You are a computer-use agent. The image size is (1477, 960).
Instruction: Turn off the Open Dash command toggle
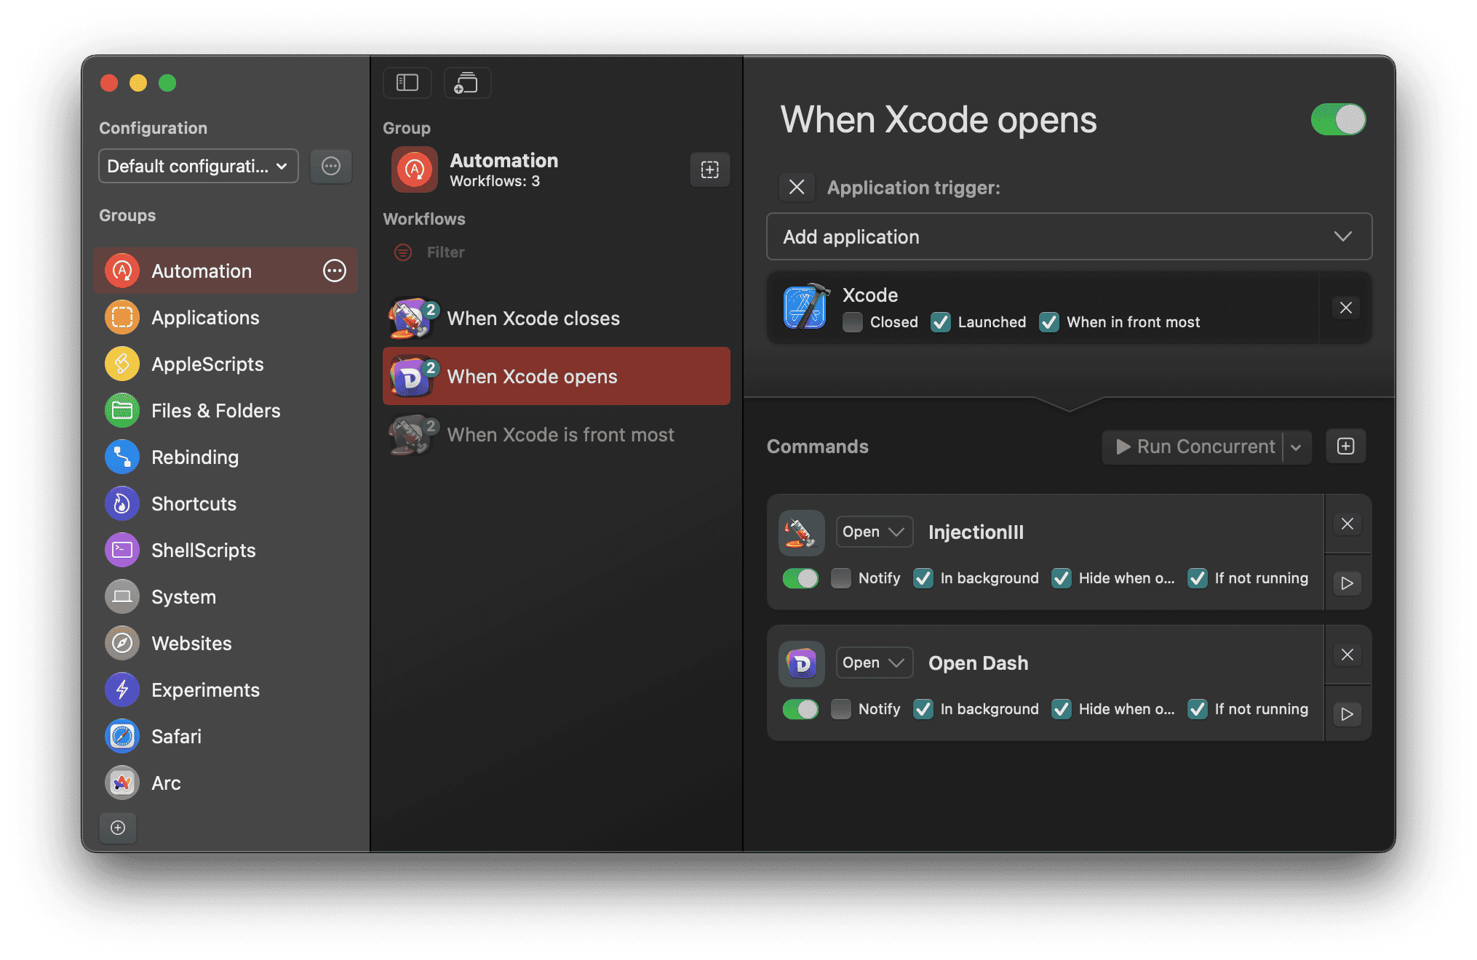coord(800,709)
